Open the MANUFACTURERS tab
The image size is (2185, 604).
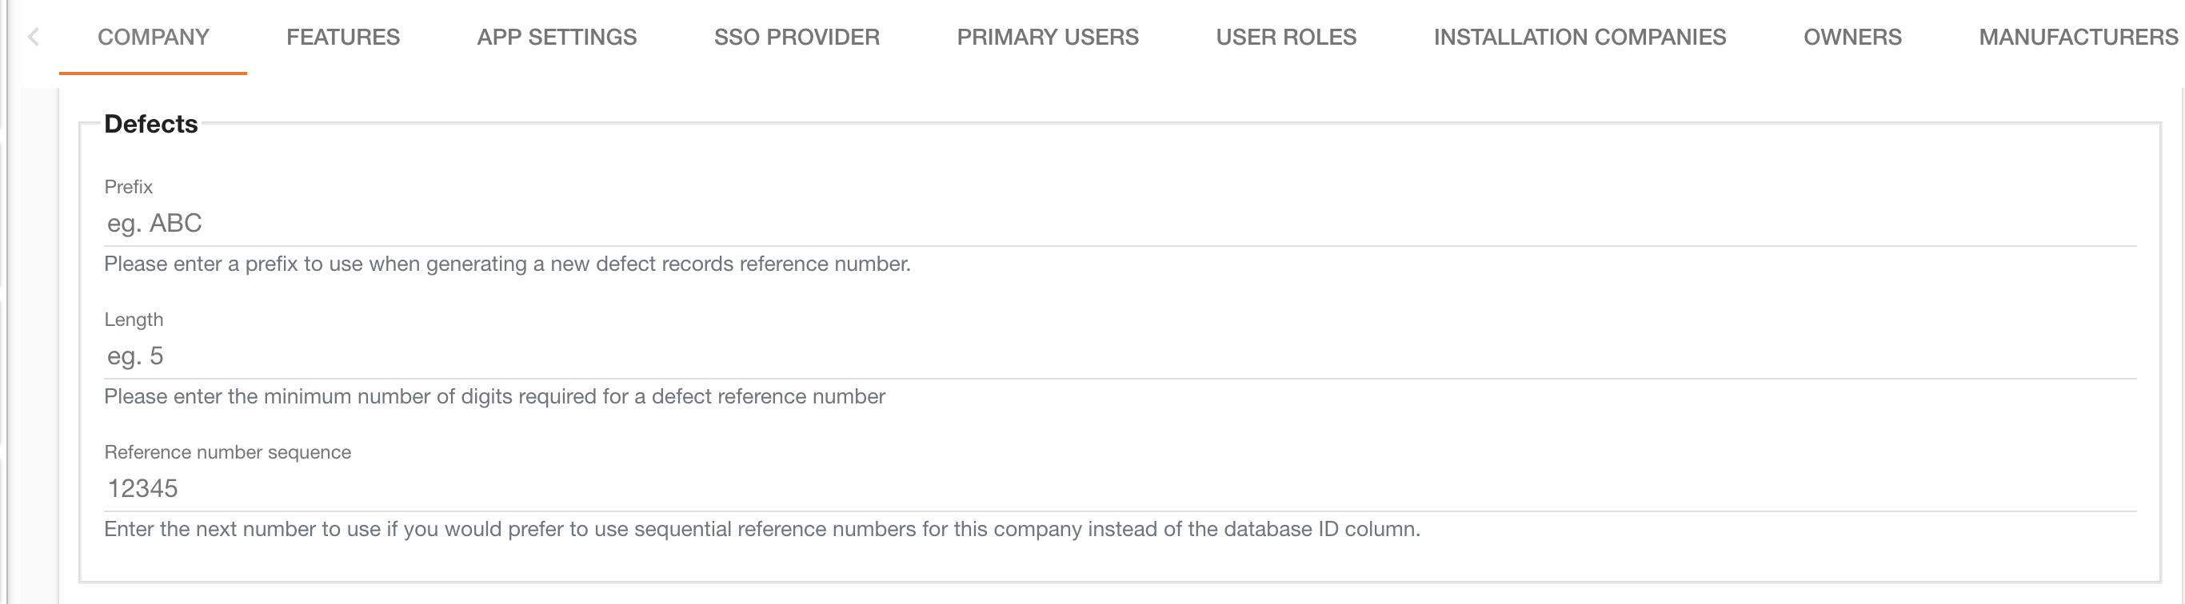(x=2077, y=38)
